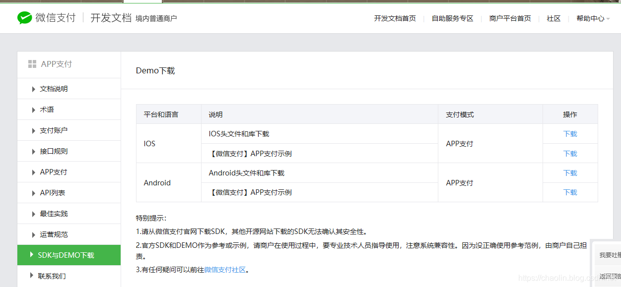Screen dimensions: 621x287
Task: Expand the 接口规则 sidebar section
Action: pos(55,151)
